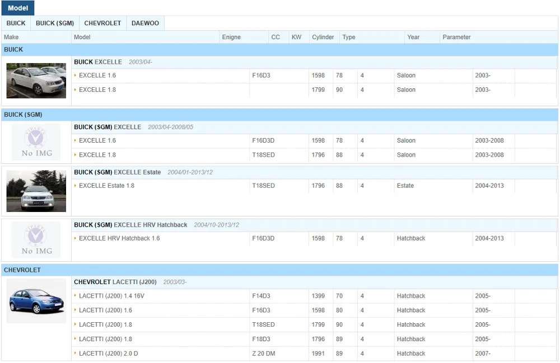Click the CHEVROLET LACETTI (J200) heading

pos(115,282)
